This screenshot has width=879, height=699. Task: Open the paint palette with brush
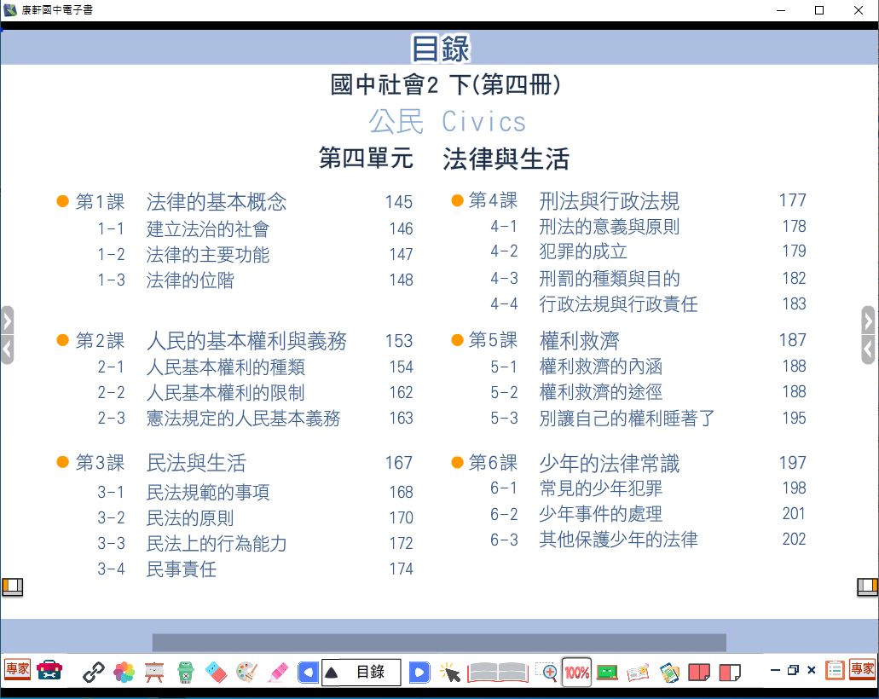(246, 672)
